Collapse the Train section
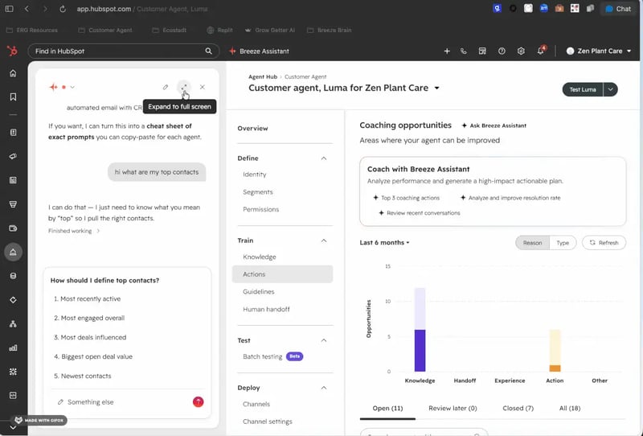The height and width of the screenshot is (436, 643). click(324, 241)
